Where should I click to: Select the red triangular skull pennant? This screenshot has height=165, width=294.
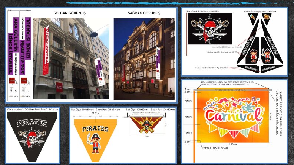(147, 125)
